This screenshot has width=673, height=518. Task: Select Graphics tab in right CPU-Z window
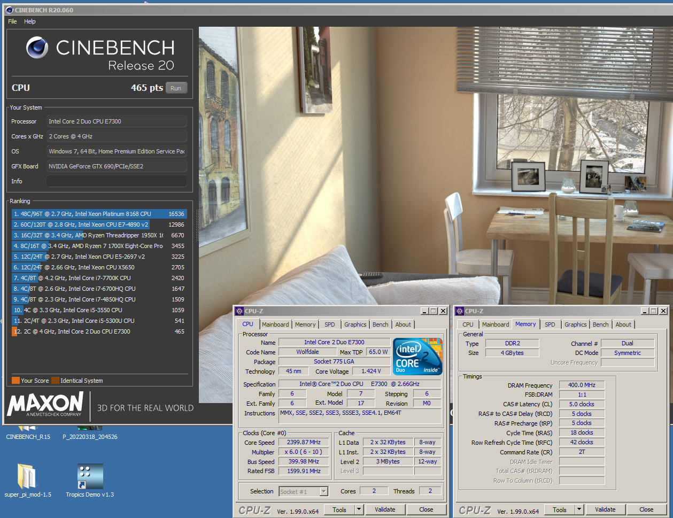(576, 324)
